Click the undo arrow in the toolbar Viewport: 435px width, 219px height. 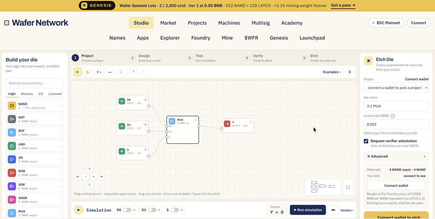[x=134, y=72]
